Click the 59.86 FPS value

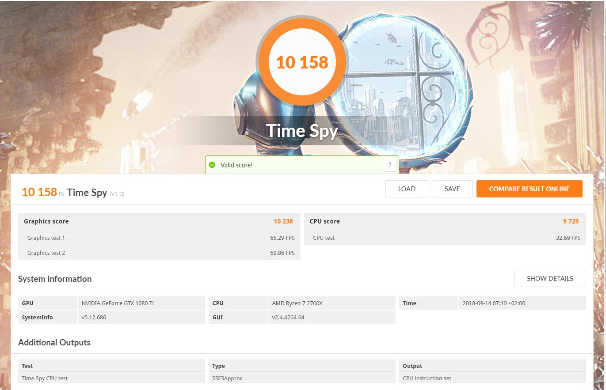pos(282,253)
